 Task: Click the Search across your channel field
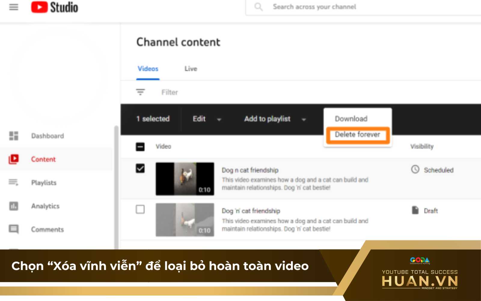coord(363,7)
